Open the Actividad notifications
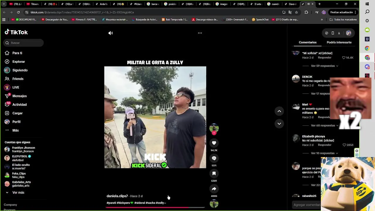375x211 pixels. [x=19, y=105]
